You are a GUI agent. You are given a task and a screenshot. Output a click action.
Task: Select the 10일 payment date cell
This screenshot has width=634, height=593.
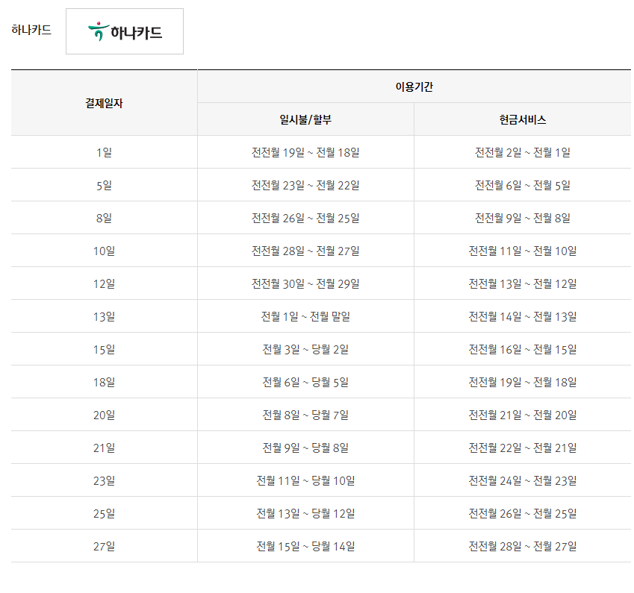104,251
